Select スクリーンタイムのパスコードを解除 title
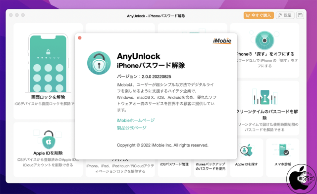Image resolution: width=317 pixels, height=194 pixels. 267,115
